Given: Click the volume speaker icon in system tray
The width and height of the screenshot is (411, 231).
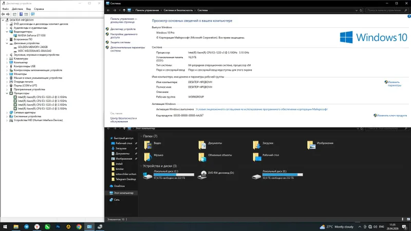Looking at the screenshot, I should 375,227.
